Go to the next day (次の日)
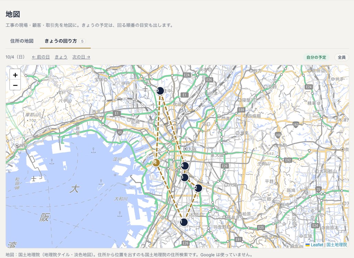The image size is (354, 258). pyautogui.click(x=81, y=57)
